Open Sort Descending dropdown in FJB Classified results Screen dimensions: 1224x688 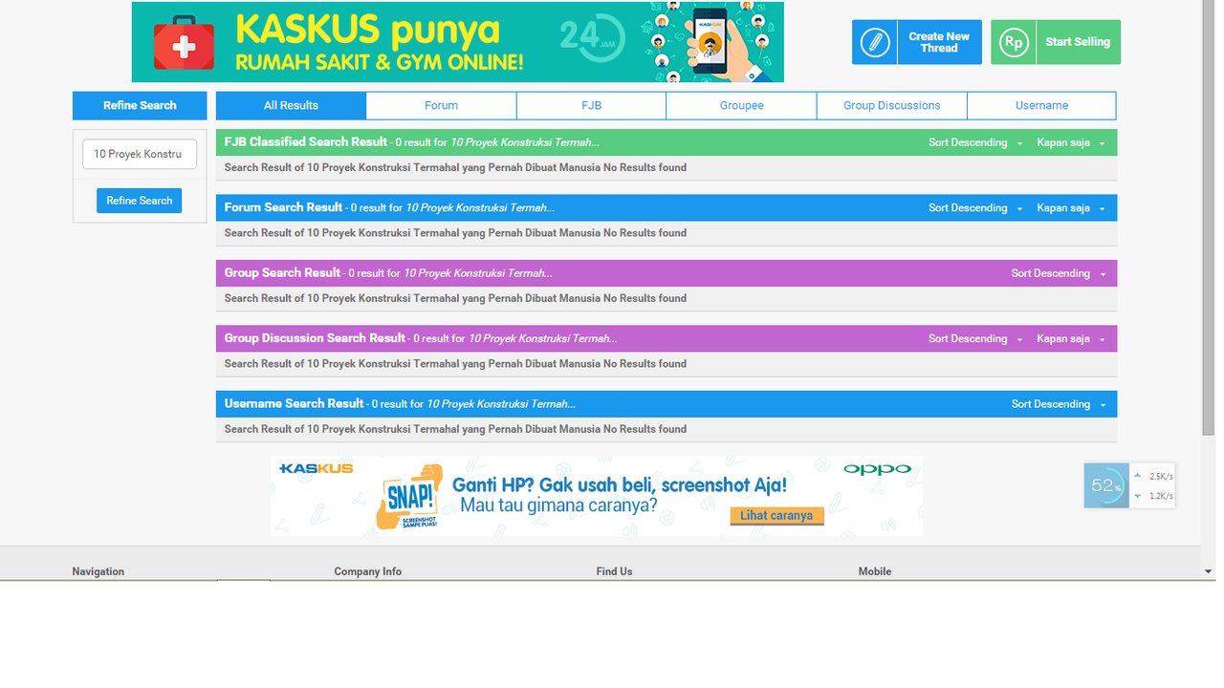[975, 142]
